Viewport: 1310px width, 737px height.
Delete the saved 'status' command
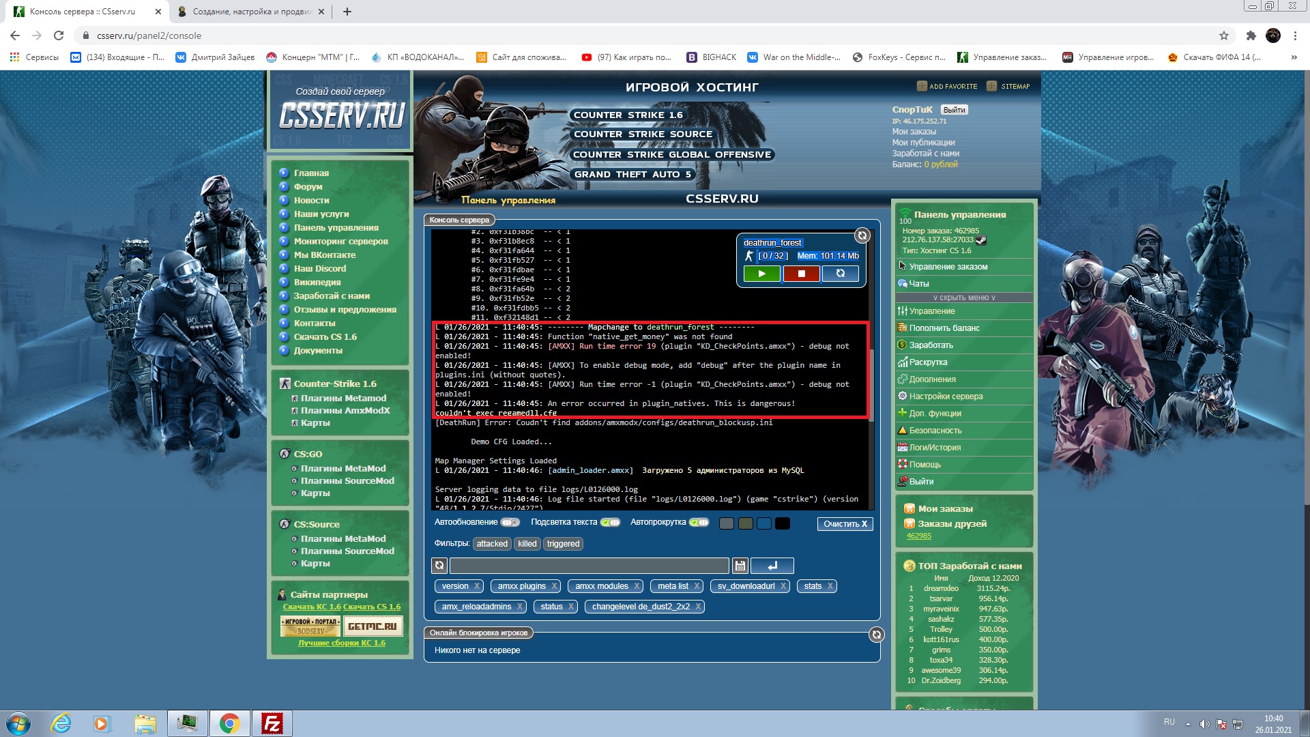(570, 607)
